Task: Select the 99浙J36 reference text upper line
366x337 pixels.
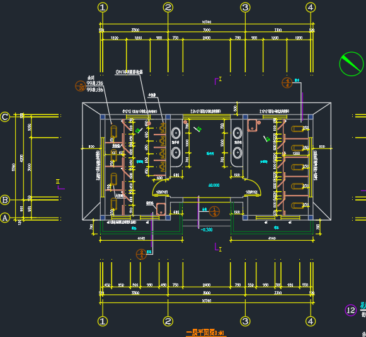Action: pyautogui.click(x=94, y=83)
